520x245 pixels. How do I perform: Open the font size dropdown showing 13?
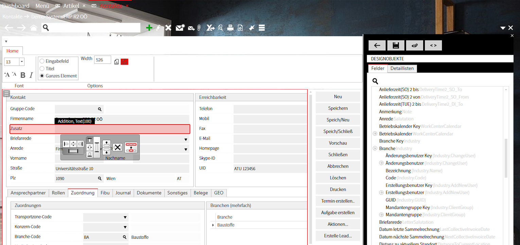[x=22, y=62]
